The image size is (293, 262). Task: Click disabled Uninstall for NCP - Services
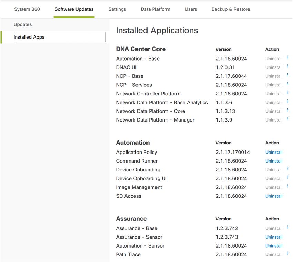(x=274, y=85)
